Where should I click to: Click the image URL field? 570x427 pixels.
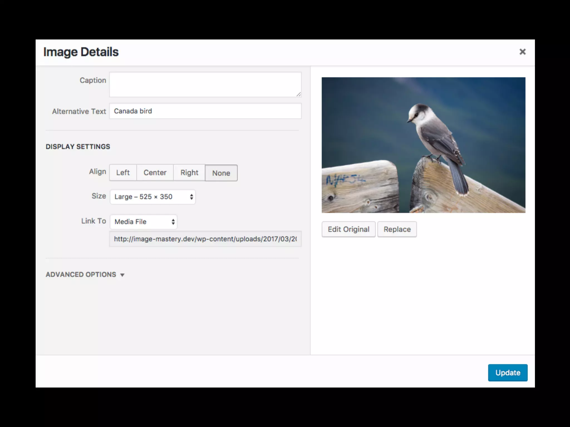point(205,239)
